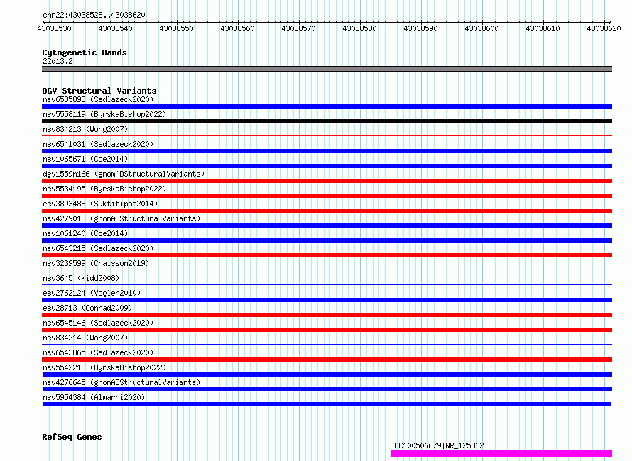Open the nsv5954384 (Almarri2020) label
This screenshot has width=632, height=461.
[x=94, y=397]
